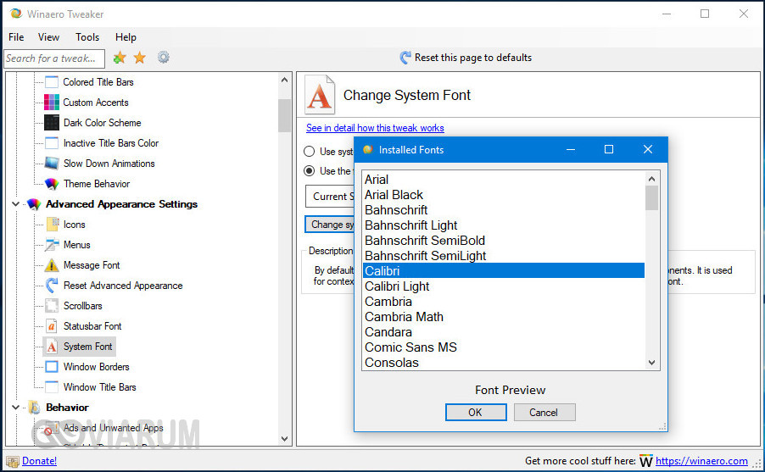Click Cancel in Installed Fonts dialog
765x472 pixels.
click(x=544, y=413)
